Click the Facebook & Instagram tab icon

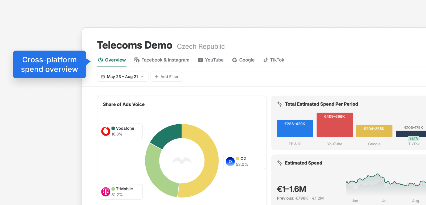[137, 60]
